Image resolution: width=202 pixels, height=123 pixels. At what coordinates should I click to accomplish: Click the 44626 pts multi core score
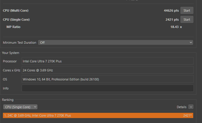pos(171,10)
